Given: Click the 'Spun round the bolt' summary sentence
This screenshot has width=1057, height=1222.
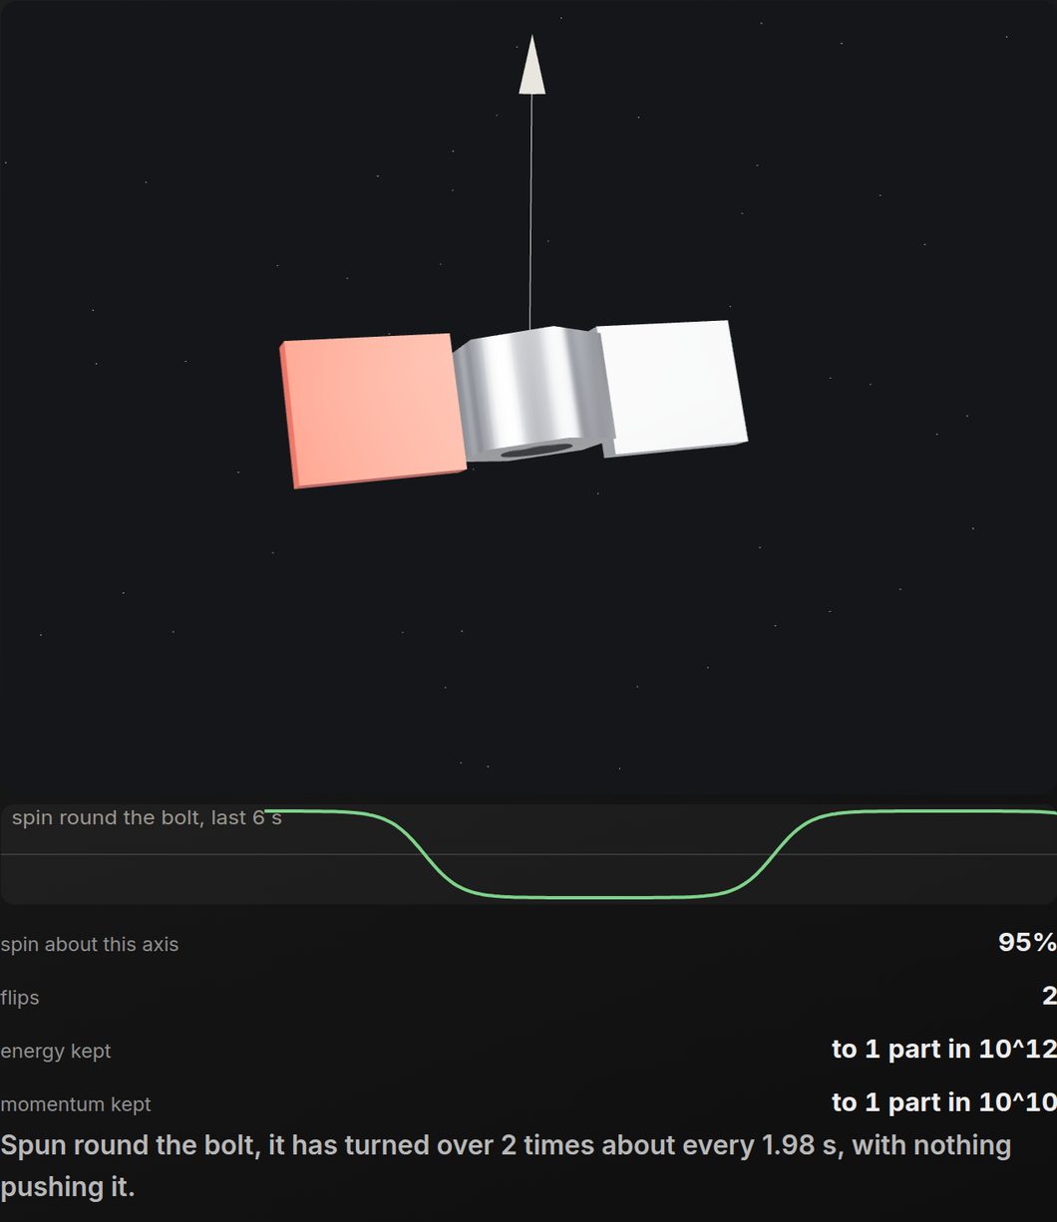Looking at the screenshot, I should point(507,1166).
